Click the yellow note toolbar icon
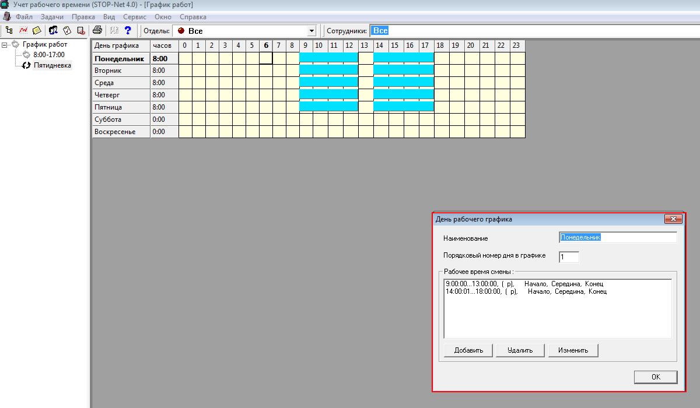Screen dimensions: 700x408 pyautogui.click(x=37, y=30)
